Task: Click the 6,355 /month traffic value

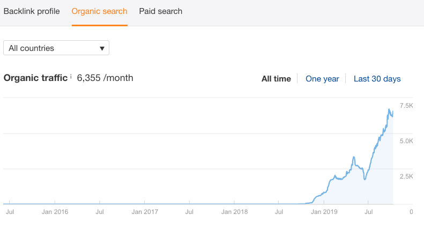Action: click(105, 78)
